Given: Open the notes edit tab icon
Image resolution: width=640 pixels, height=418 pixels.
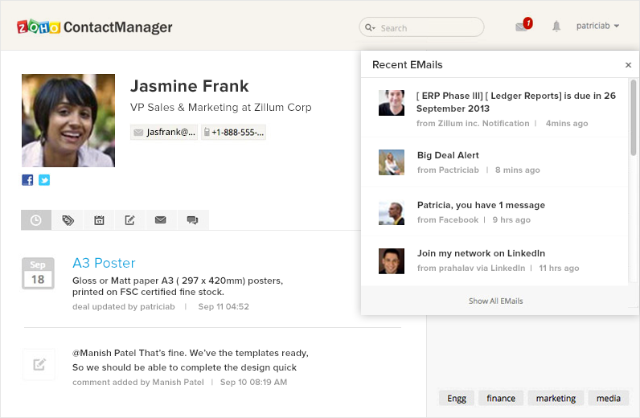Looking at the screenshot, I should pyautogui.click(x=129, y=220).
